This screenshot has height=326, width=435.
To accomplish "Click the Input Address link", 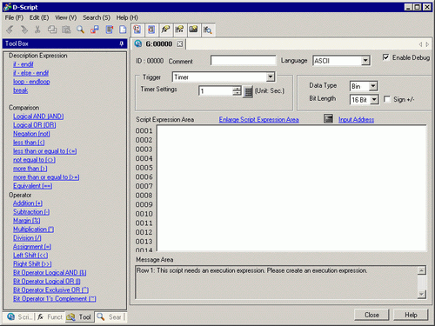I will pyautogui.click(x=356, y=119).
